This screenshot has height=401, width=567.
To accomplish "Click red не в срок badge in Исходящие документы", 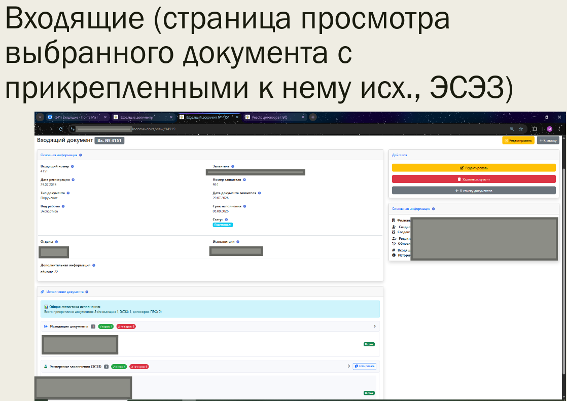I will click(126, 326).
